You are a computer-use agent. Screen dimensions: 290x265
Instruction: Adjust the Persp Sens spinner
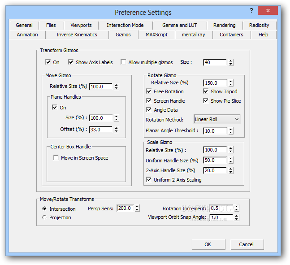[x=137, y=208]
